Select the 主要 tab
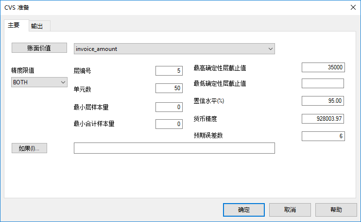The width and height of the screenshot is (361, 222). coord(14,25)
